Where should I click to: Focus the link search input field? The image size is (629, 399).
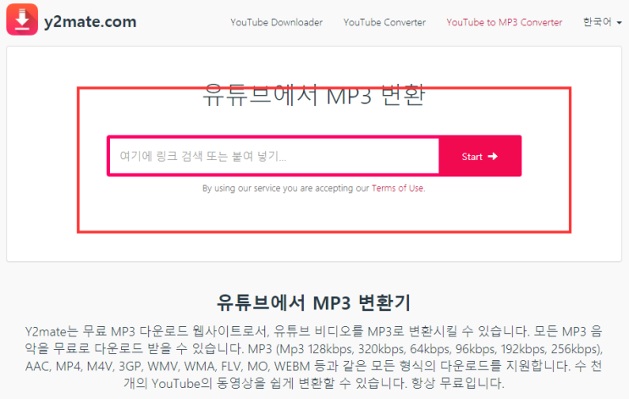click(x=274, y=156)
